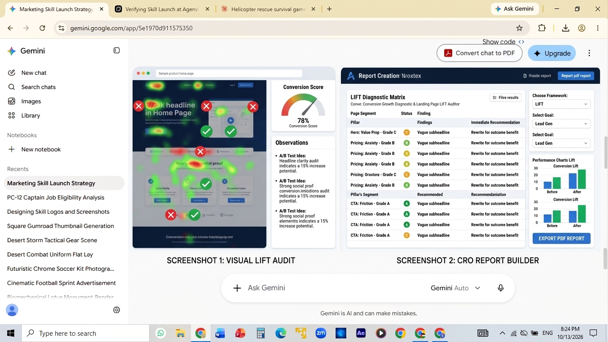This screenshot has width=608, height=342.
Task: Reload the page with the refresh icon
Action: (x=42, y=28)
